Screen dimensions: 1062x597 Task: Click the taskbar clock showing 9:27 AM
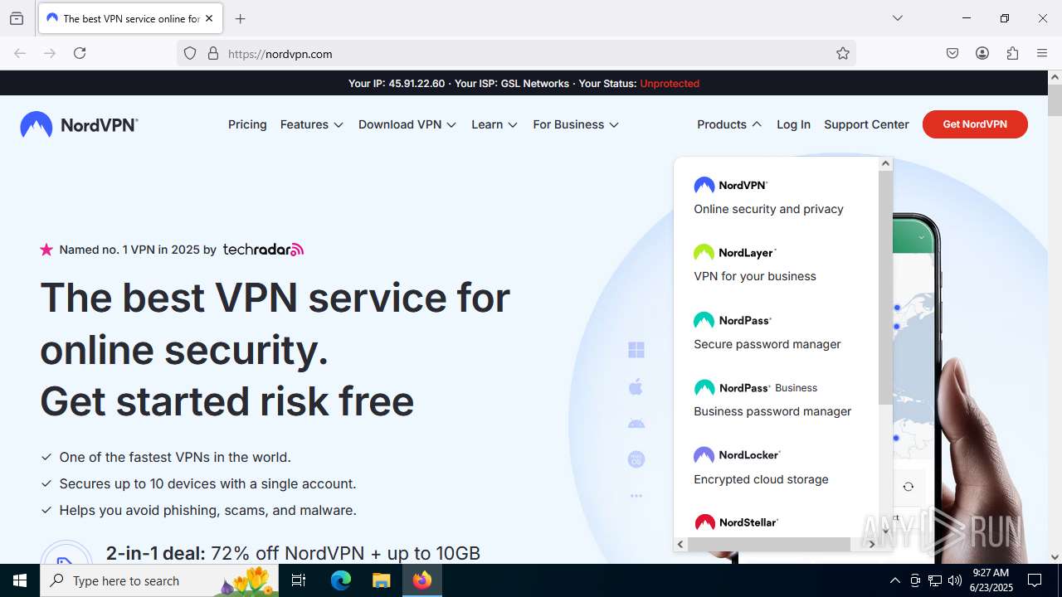point(991,580)
